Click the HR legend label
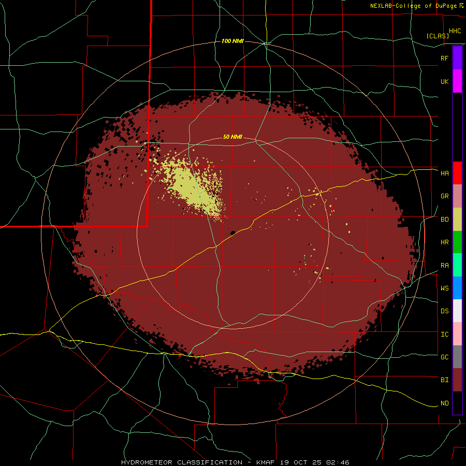The width and height of the screenshot is (466, 466). [444, 242]
